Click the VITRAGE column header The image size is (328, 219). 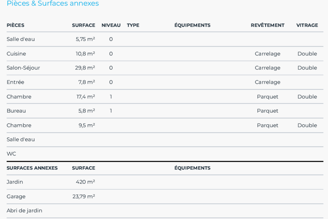307,25
